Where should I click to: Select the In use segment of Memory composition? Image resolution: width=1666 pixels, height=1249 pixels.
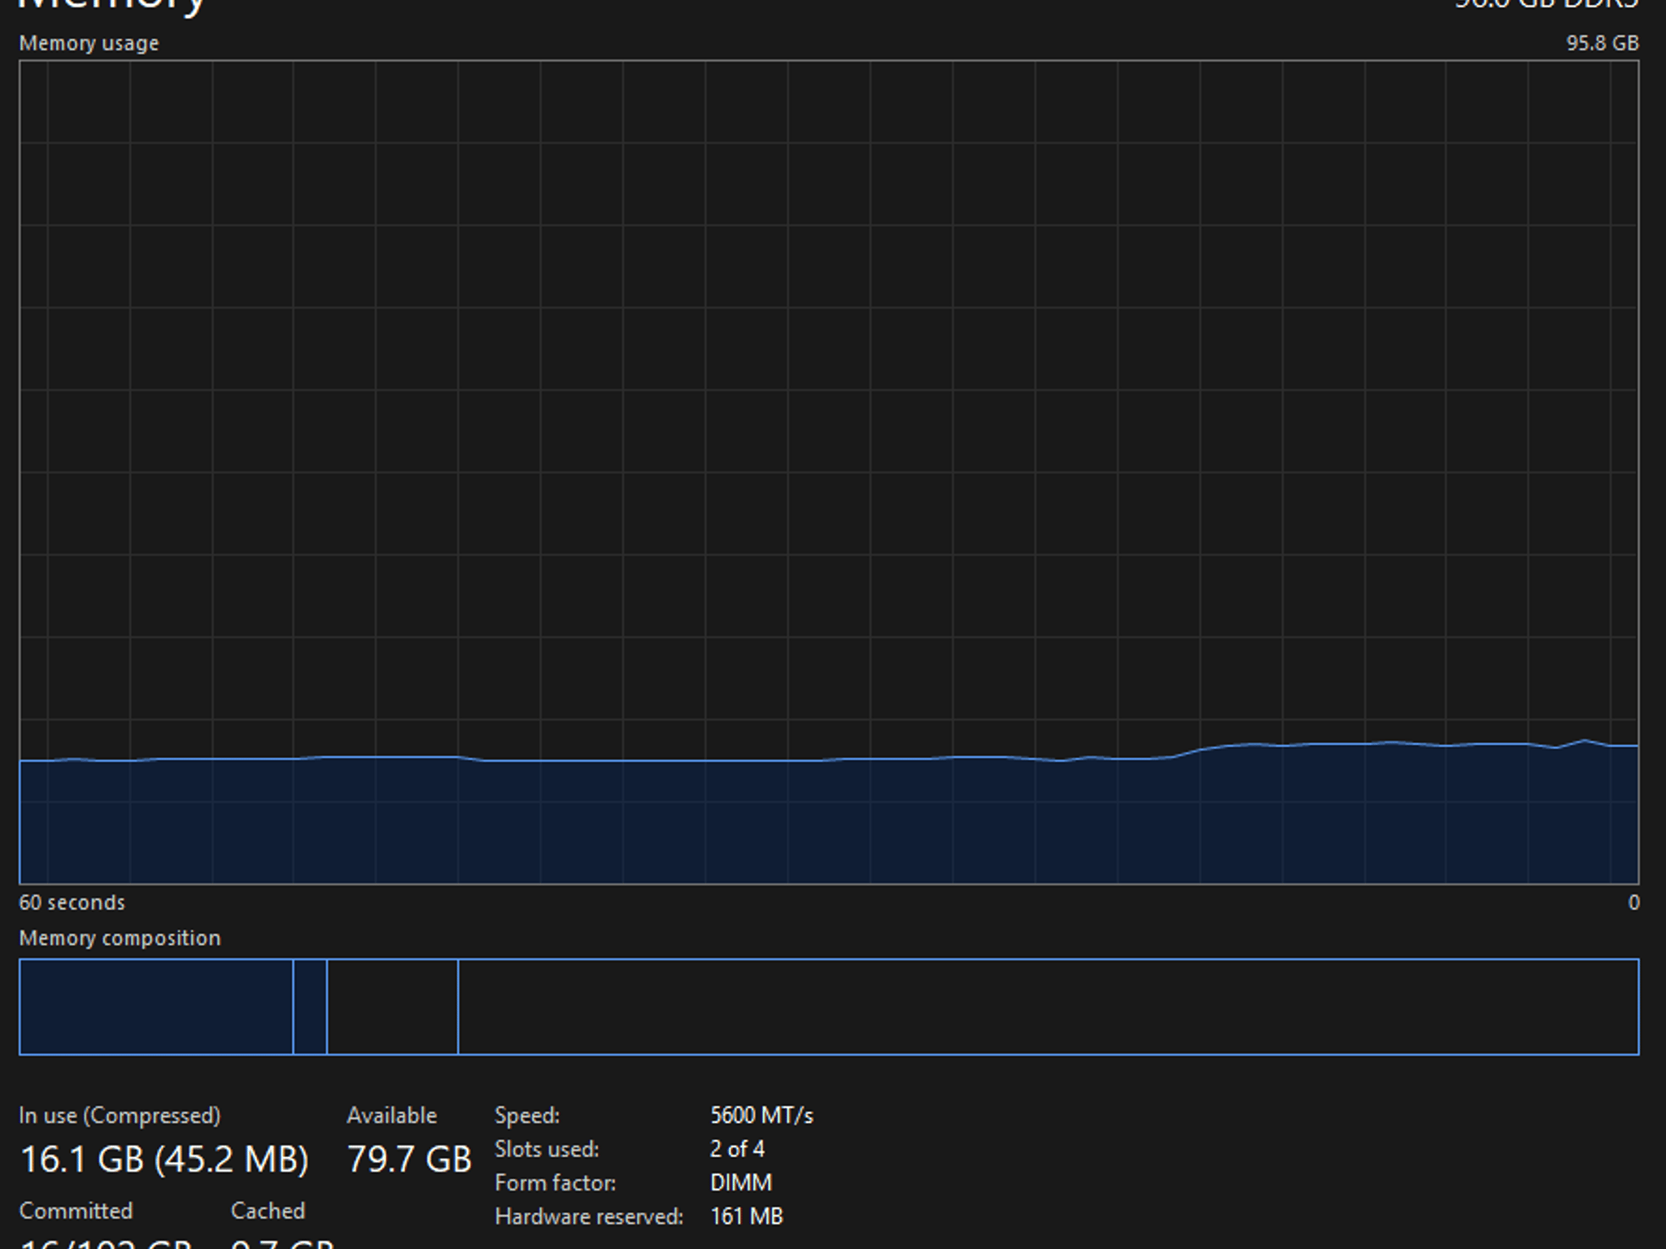[156, 1007]
